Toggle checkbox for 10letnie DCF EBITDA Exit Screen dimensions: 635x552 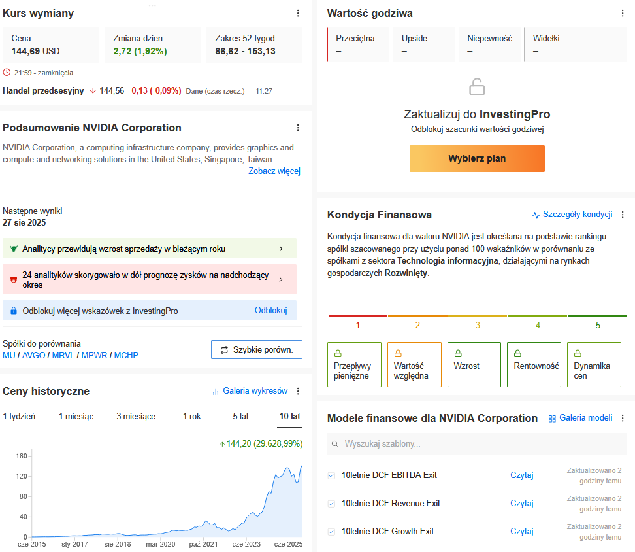[x=331, y=475]
